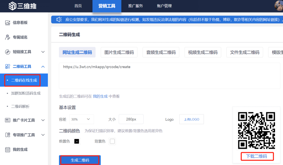Click the 专属域名 person icon
283x165 pixels.
(8, 37)
